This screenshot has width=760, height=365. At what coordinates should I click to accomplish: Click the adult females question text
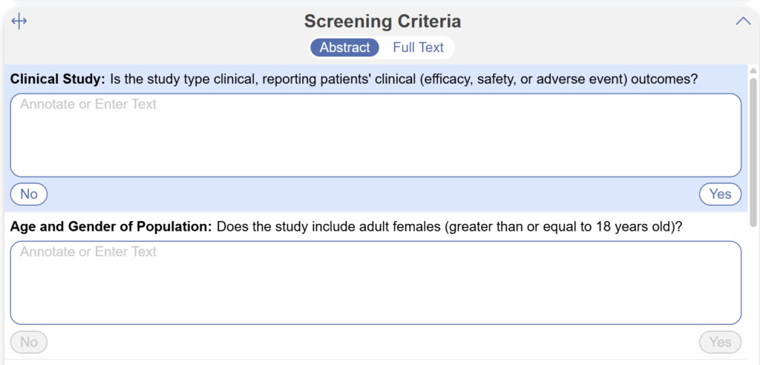449,227
